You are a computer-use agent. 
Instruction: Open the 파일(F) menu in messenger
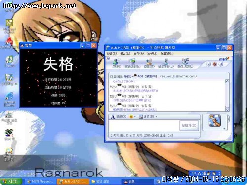pyautogui.click(x=112, y=53)
